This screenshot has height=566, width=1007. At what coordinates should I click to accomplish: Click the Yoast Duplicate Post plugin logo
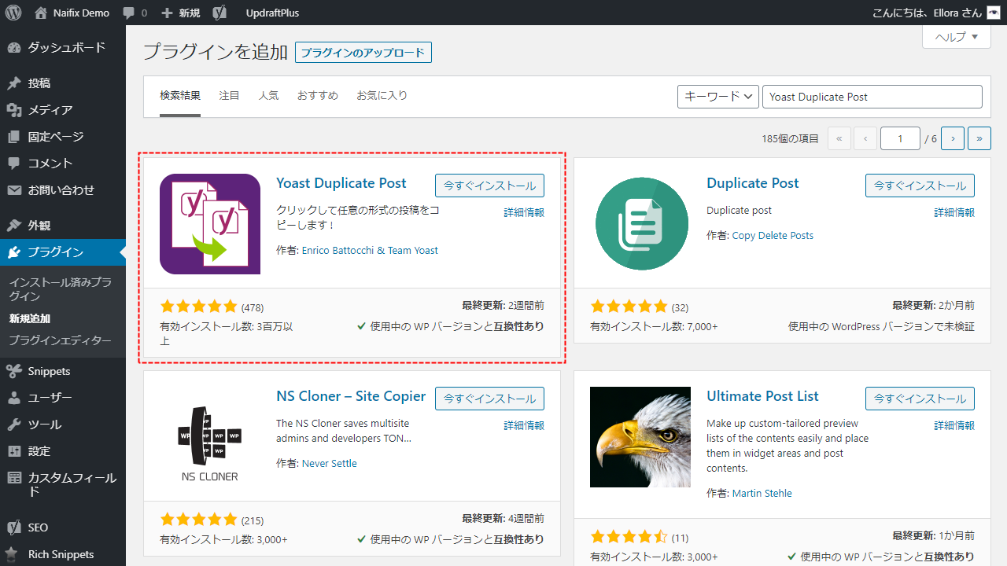click(x=210, y=224)
